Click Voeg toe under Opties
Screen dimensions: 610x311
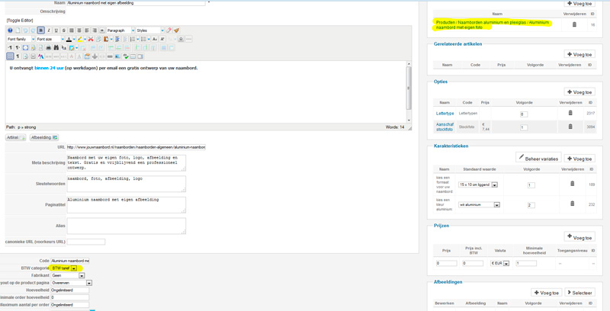(579, 92)
